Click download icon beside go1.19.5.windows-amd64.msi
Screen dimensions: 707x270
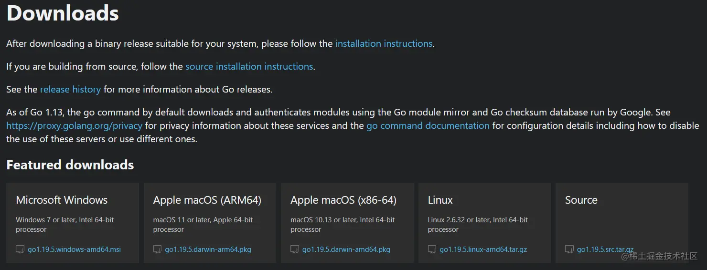click(x=20, y=249)
